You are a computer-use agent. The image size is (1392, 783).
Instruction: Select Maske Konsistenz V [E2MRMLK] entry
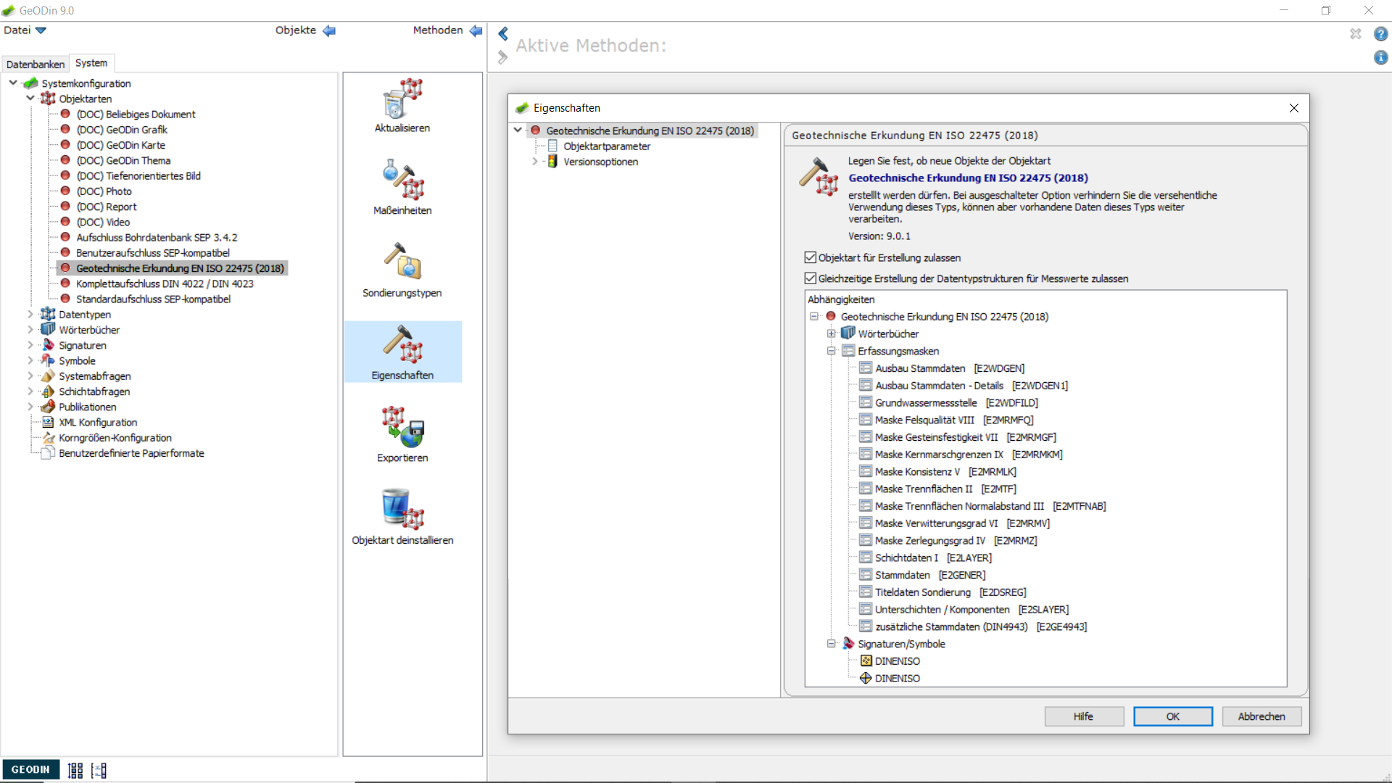945,471
